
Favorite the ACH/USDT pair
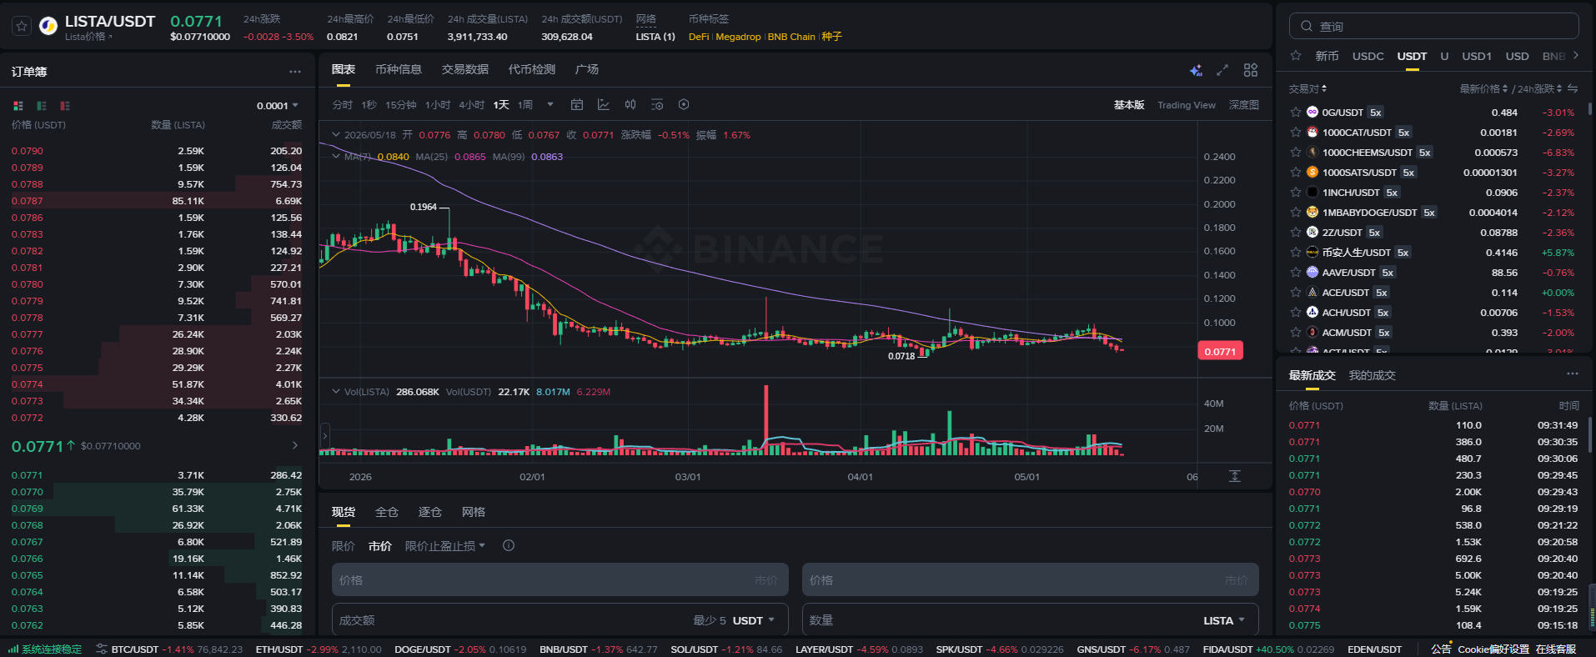pyautogui.click(x=1296, y=312)
